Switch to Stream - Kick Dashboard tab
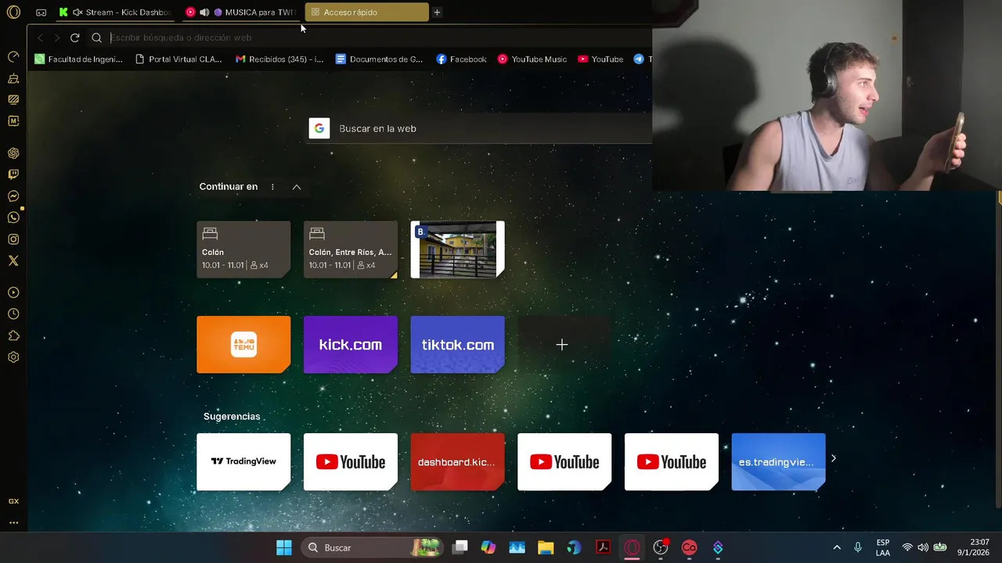The image size is (1002, 563). [x=117, y=13]
